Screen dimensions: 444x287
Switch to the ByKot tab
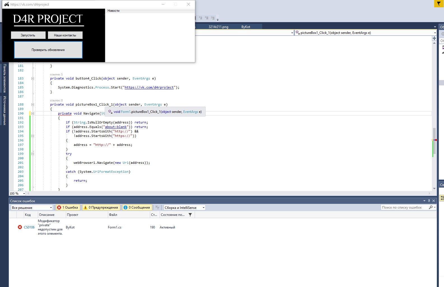coord(246,27)
